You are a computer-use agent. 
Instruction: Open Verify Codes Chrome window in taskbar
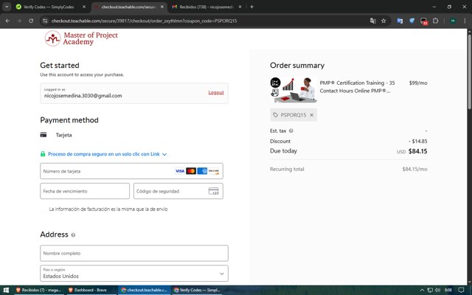click(x=198, y=290)
